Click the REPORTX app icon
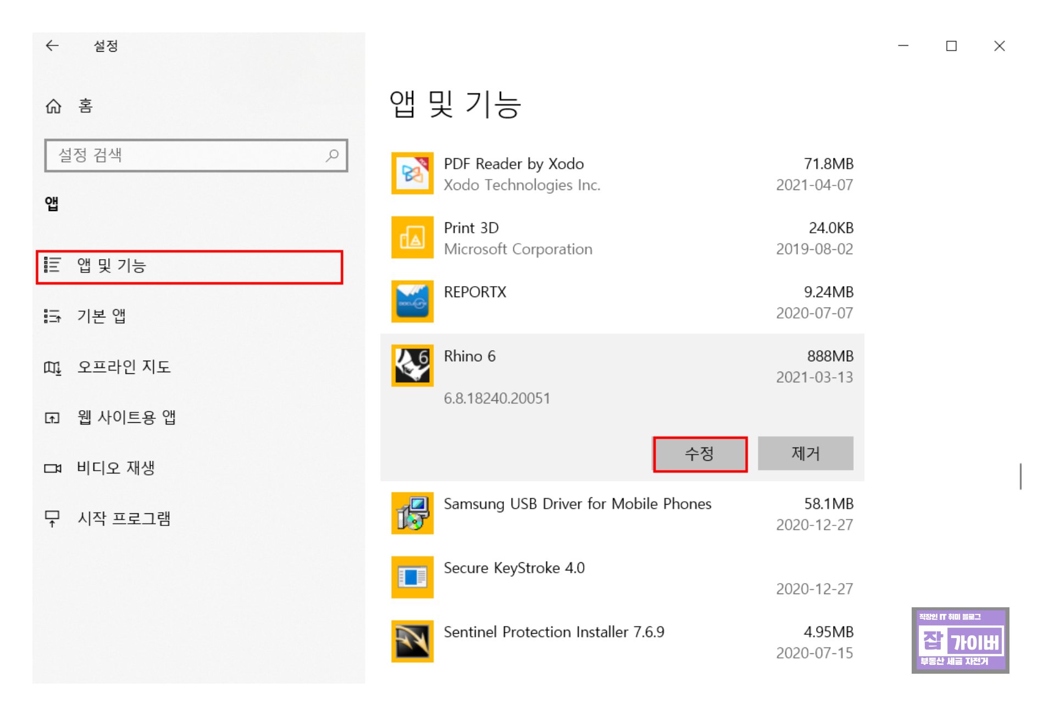Screen dimensions: 1054x716 (x=412, y=301)
